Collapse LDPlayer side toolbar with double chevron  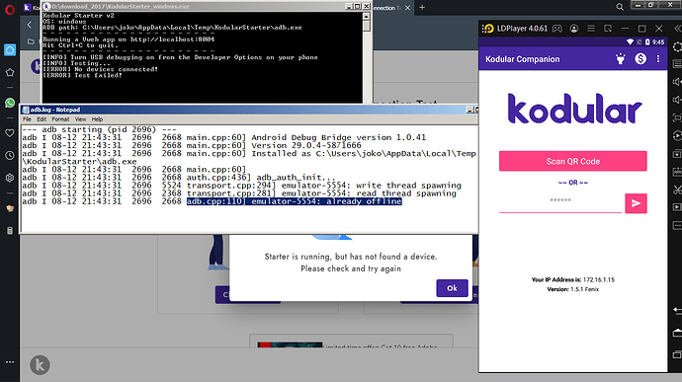[x=677, y=29]
